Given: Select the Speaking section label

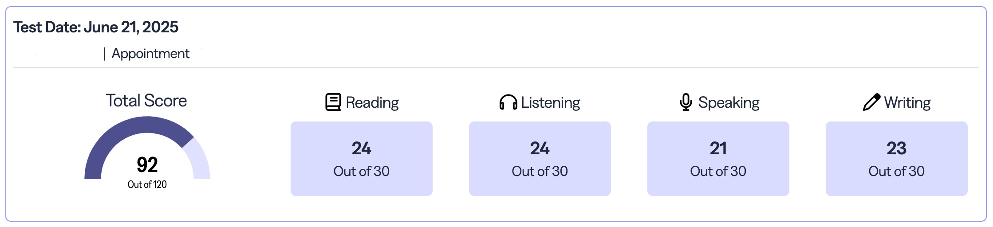Looking at the screenshot, I should [729, 102].
